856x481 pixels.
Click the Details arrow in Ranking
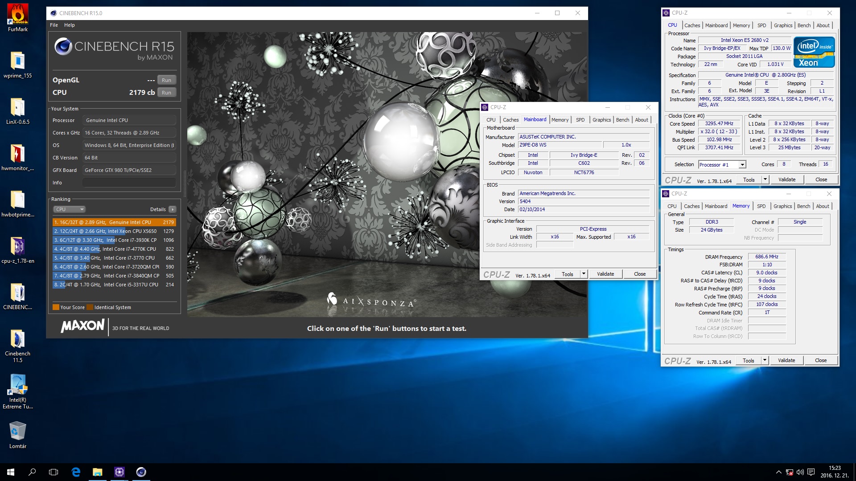click(x=173, y=209)
